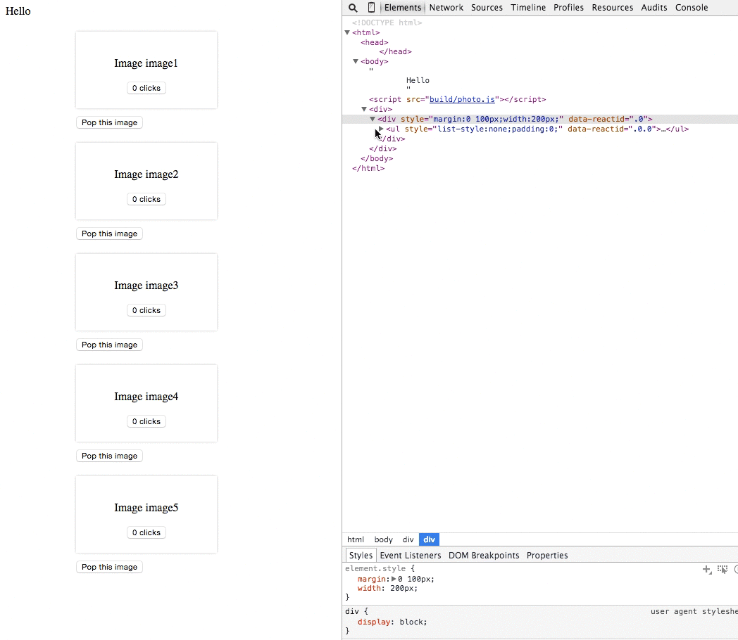Viewport: 738px width, 640px height.
Task: Click the Image image2 card label
Action: click(x=146, y=174)
